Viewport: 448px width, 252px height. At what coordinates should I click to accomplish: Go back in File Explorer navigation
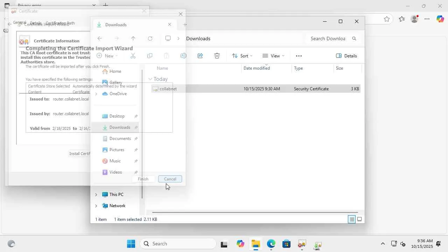100,38
